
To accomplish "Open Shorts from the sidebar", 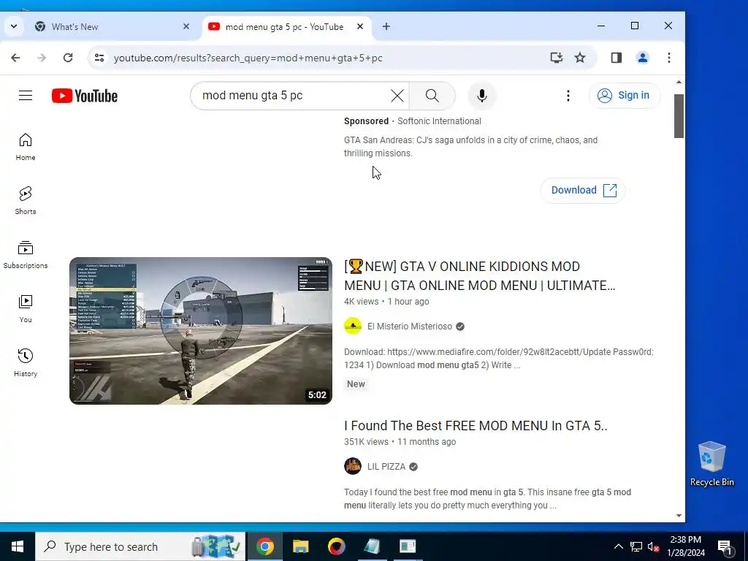I will click(26, 201).
